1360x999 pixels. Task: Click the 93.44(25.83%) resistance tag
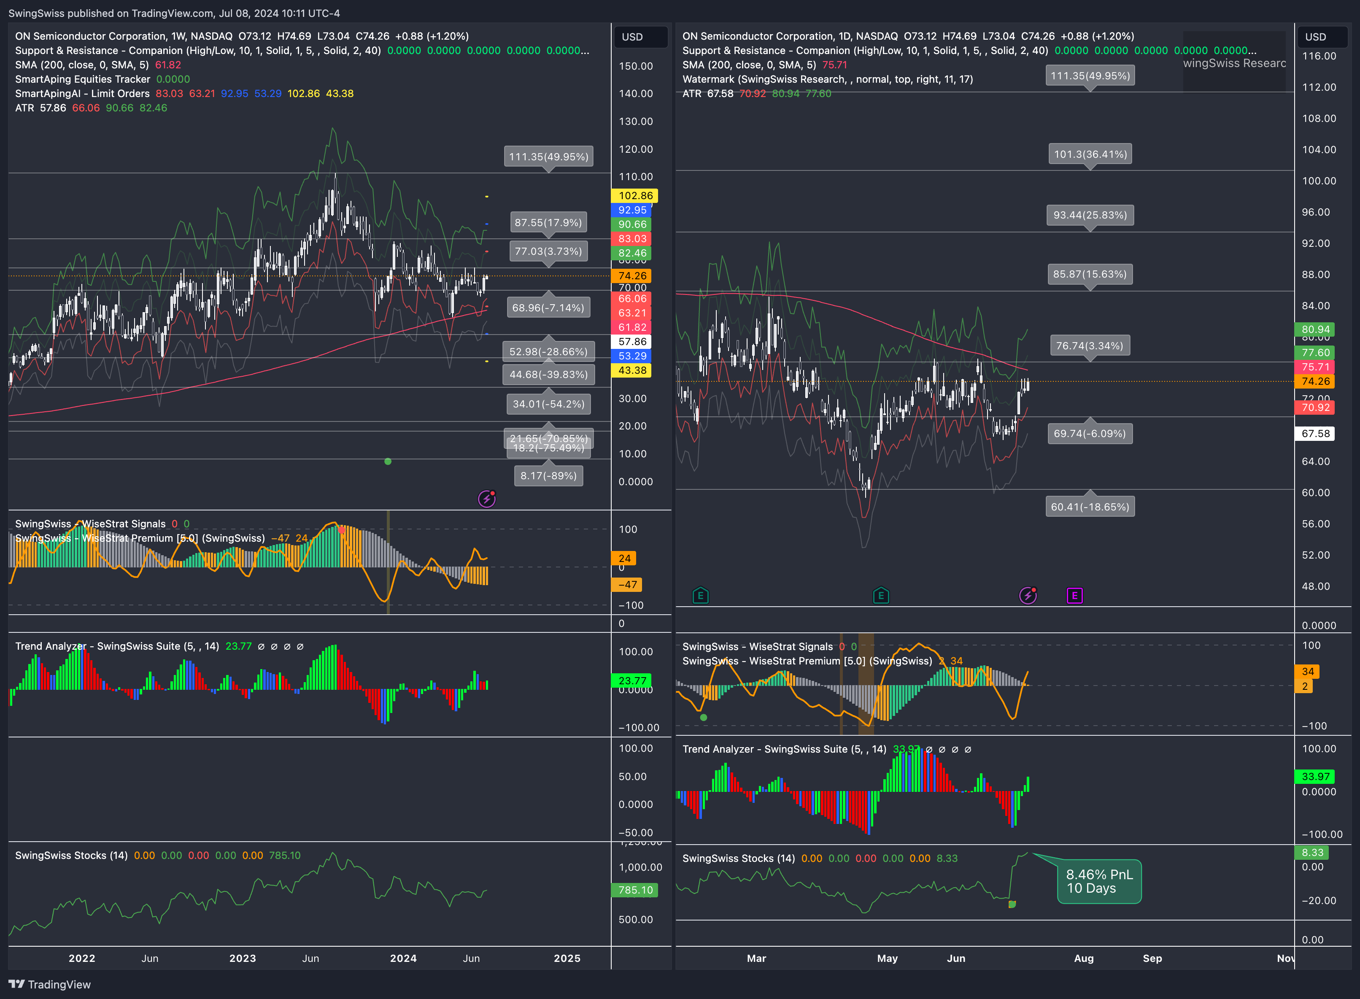tap(1090, 215)
